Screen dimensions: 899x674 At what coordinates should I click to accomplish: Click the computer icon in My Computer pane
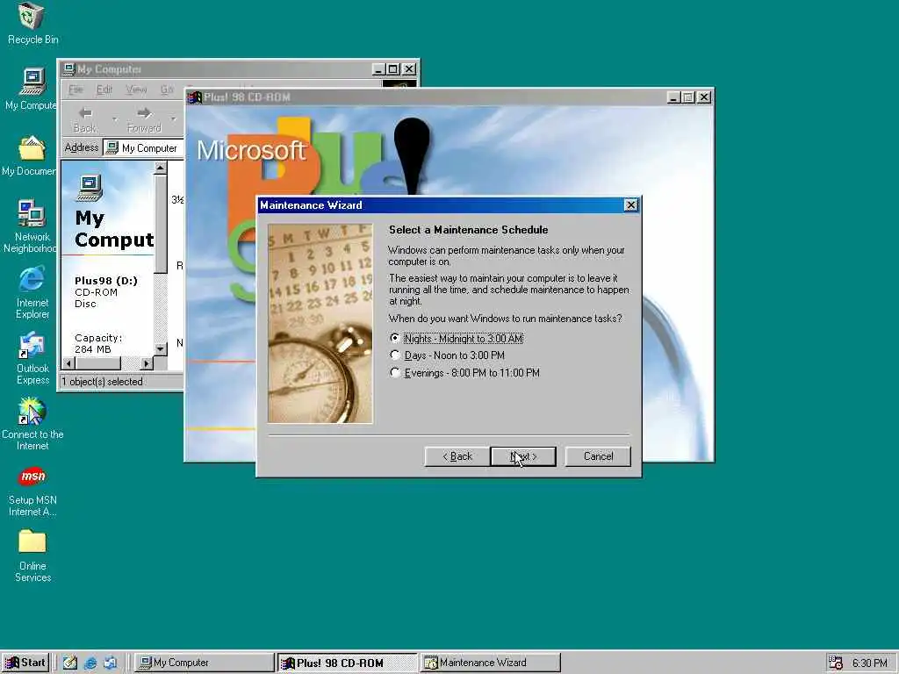click(x=90, y=188)
